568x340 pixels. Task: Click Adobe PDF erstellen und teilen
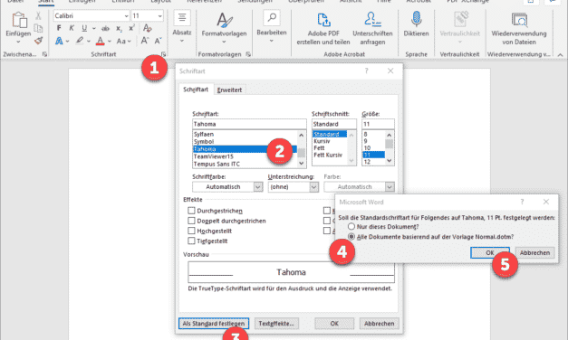(323, 28)
